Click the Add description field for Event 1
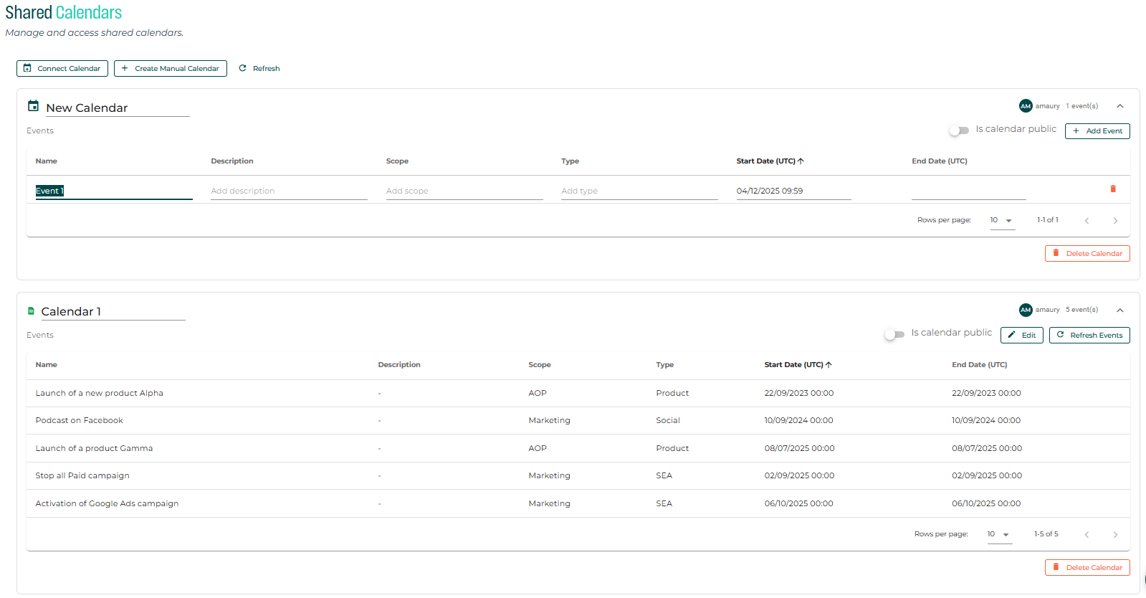Viewport: 1146px width, 598px height. tap(288, 191)
